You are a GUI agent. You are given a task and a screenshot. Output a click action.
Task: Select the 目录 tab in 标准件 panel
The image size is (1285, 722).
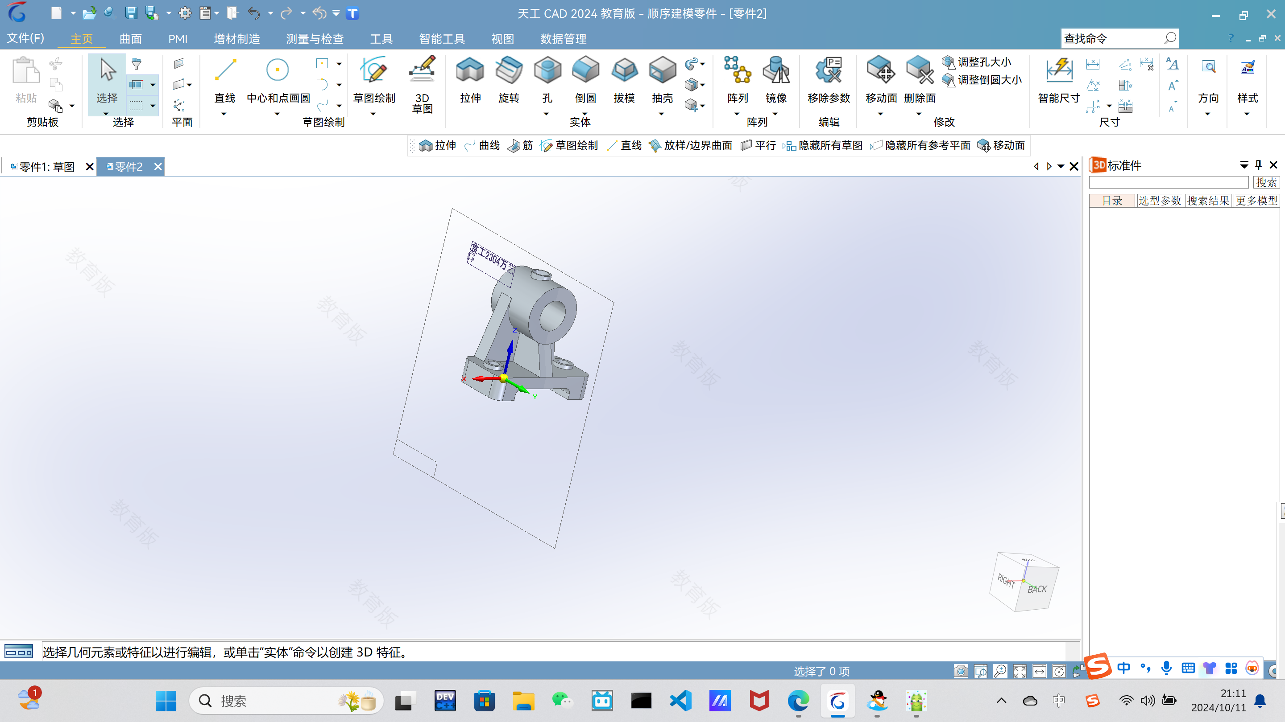click(1112, 200)
